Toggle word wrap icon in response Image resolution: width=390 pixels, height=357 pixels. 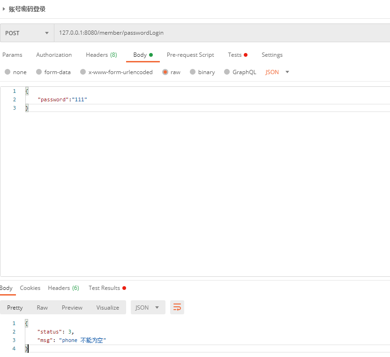point(177,307)
